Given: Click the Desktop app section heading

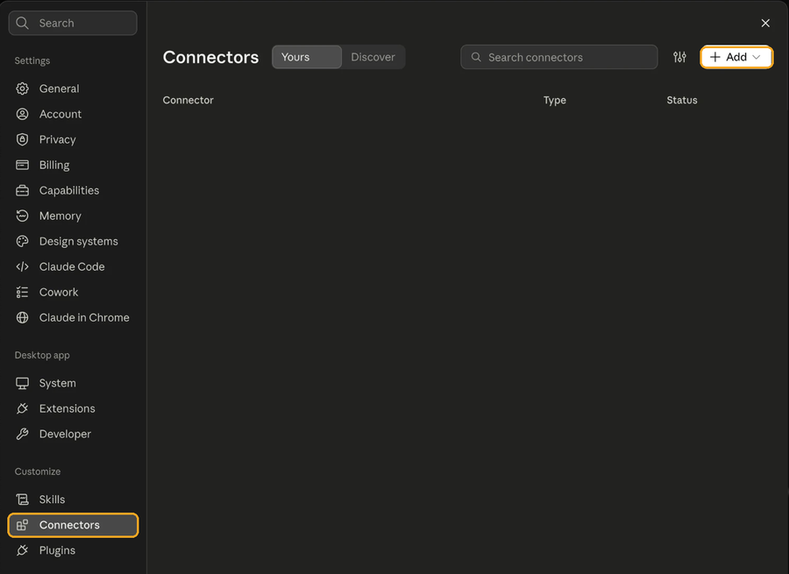Looking at the screenshot, I should [x=42, y=355].
